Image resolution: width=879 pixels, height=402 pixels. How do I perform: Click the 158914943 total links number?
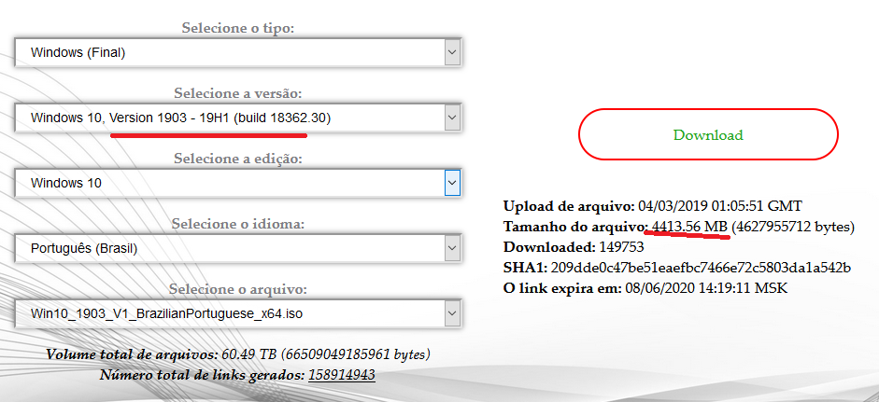(341, 375)
